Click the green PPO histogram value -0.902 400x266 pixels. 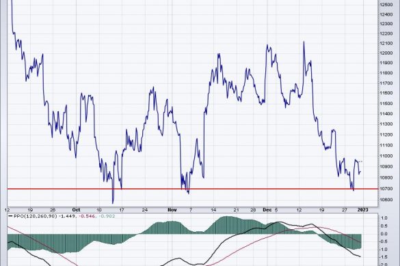tap(107, 216)
